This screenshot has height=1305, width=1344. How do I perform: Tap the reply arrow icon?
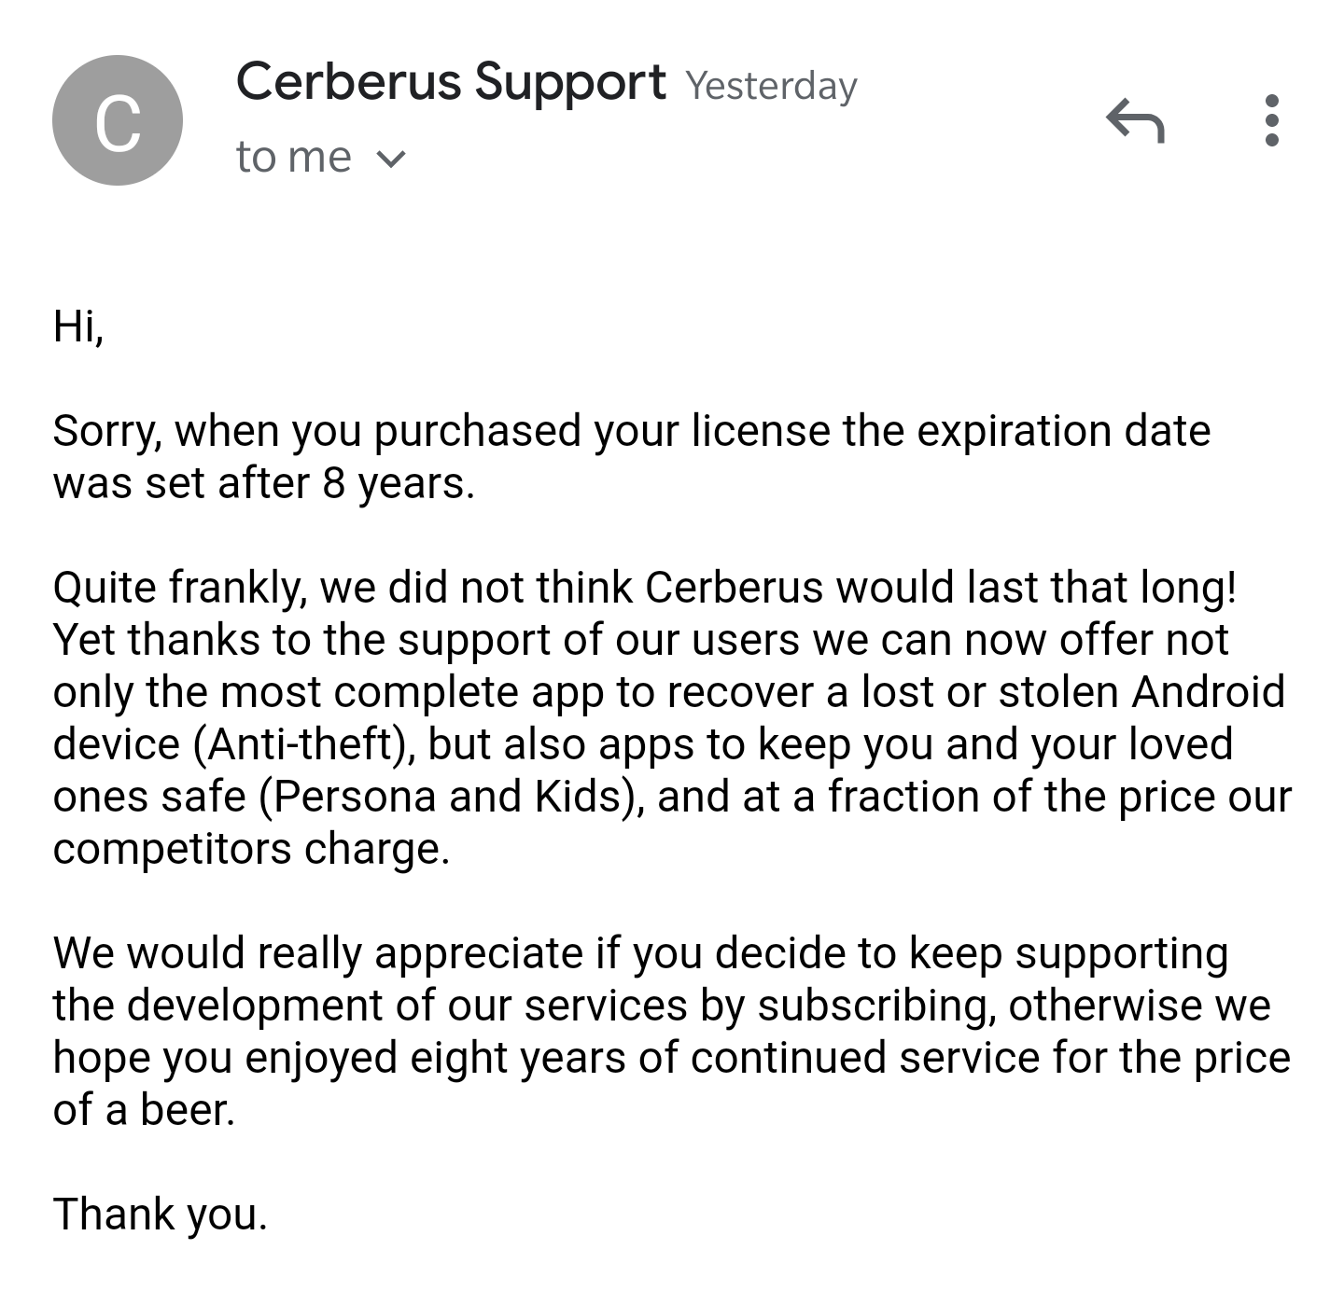tap(1135, 120)
